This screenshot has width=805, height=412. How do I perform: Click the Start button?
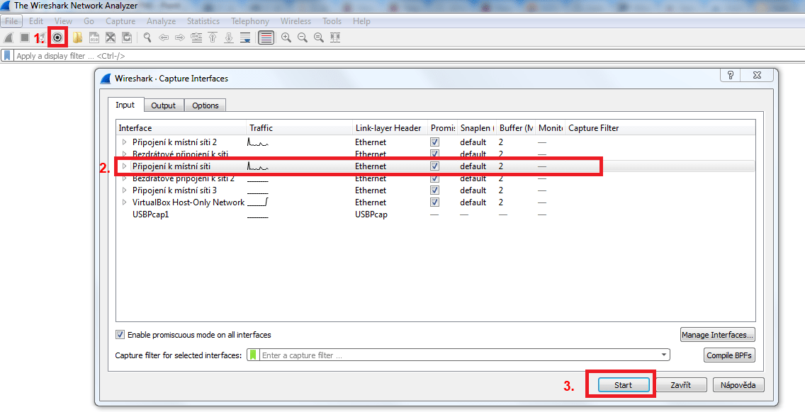pos(624,385)
